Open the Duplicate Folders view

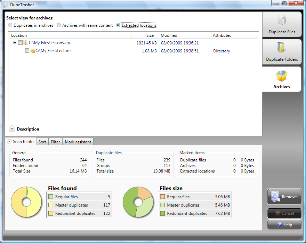point(282,52)
